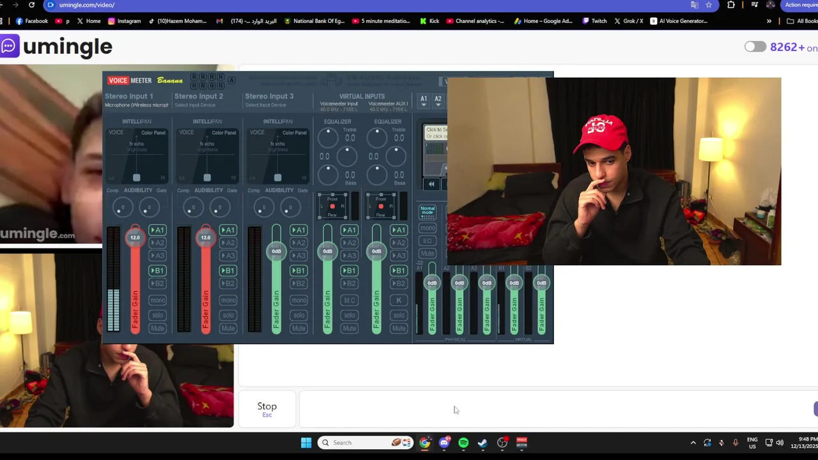The height and width of the screenshot is (460, 818).
Task: Click the volume icon in system tray
Action: pyautogui.click(x=780, y=443)
